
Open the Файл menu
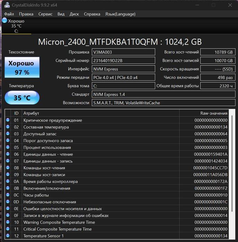pyautogui.click(x=9, y=14)
